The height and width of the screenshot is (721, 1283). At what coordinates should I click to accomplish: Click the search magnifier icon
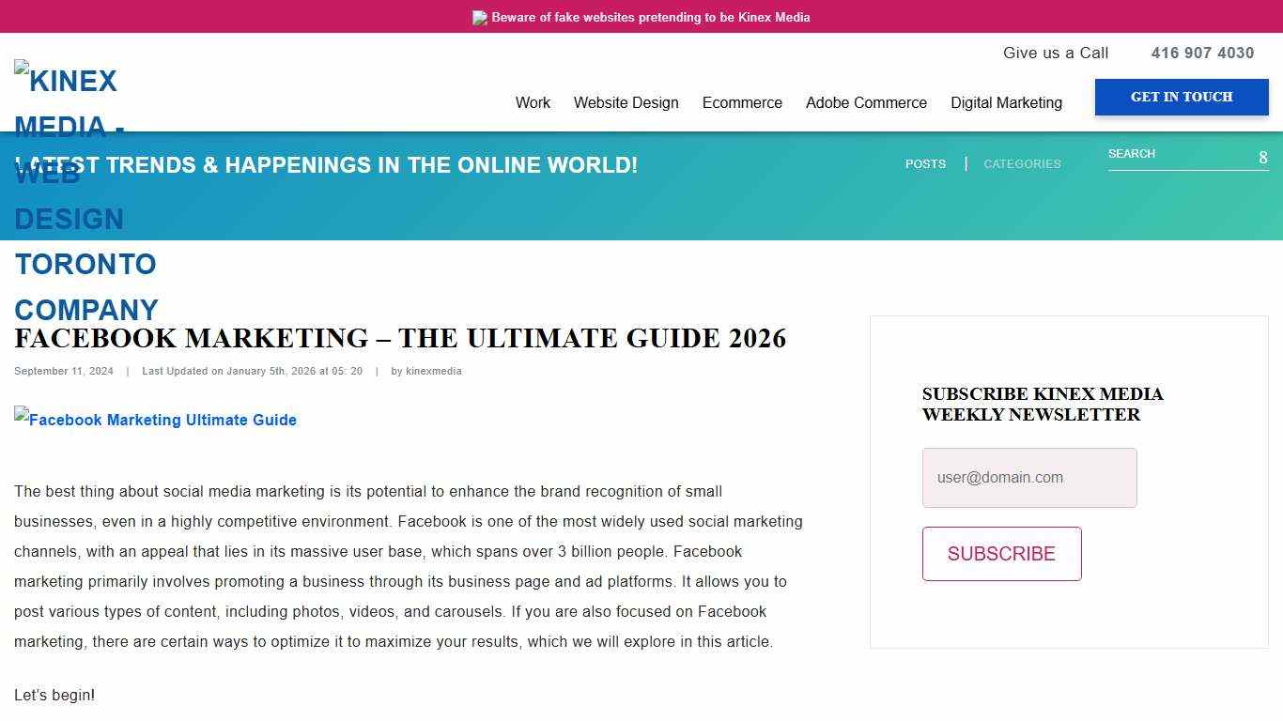[x=1262, y=158]
